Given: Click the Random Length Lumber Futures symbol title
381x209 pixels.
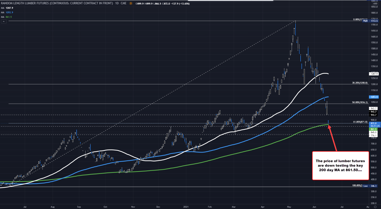Looking at the screenshot, I should coord(57,4).
